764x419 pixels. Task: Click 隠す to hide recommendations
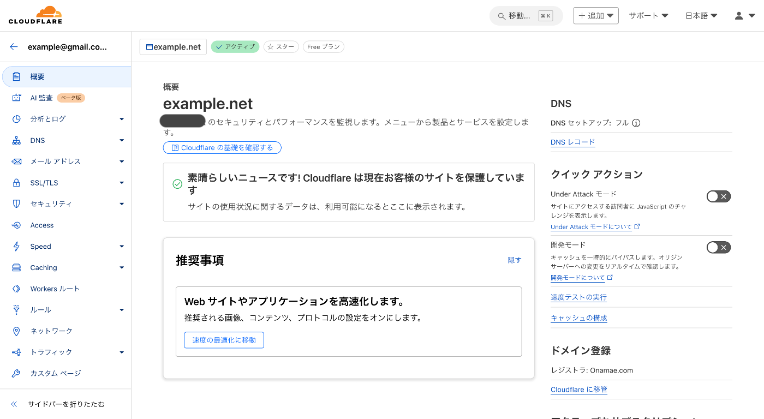coord(515,260)
